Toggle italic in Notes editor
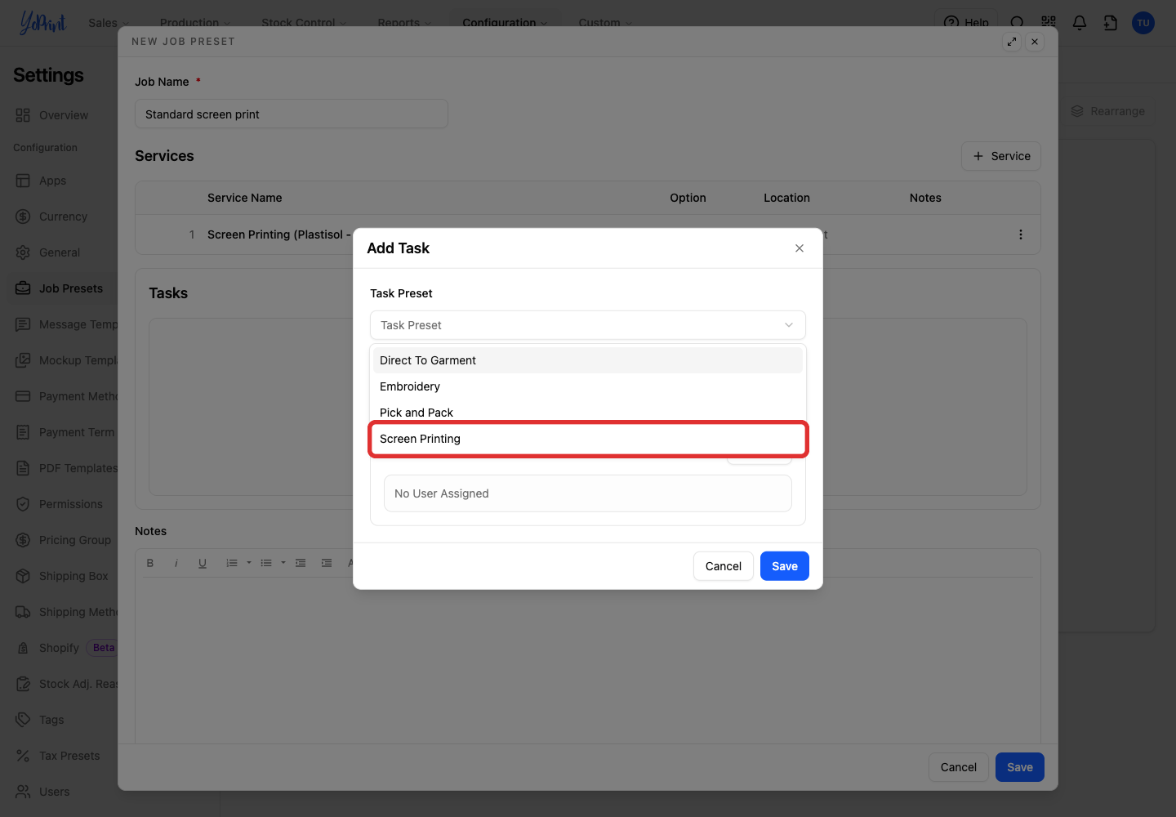 pyautogui.click(x=176, y=563)
